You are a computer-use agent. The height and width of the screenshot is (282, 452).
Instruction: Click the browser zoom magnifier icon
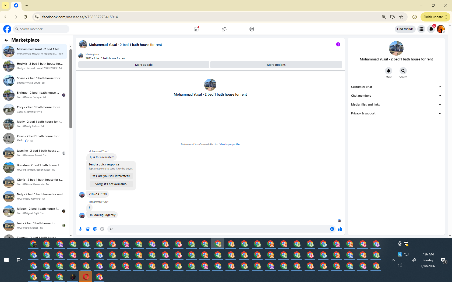click(x=384, y=17)
